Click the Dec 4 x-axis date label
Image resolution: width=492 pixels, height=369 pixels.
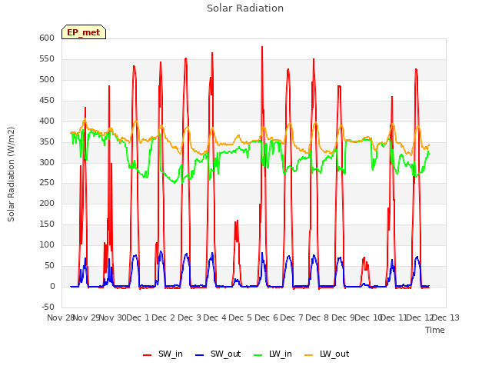(x=215, y=317)
